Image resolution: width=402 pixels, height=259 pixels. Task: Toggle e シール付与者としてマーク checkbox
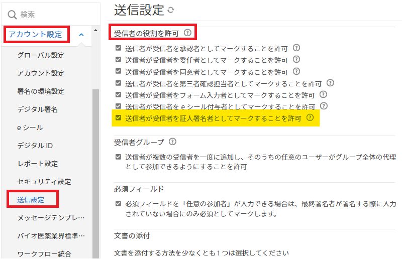tap(118, 106)
